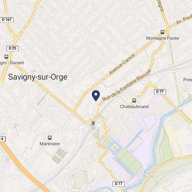Click the D 77 shield at the bottom
The width and height of the screenshot is (192, 192).
119,184
